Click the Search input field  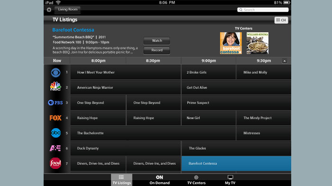tap(263, 10)
